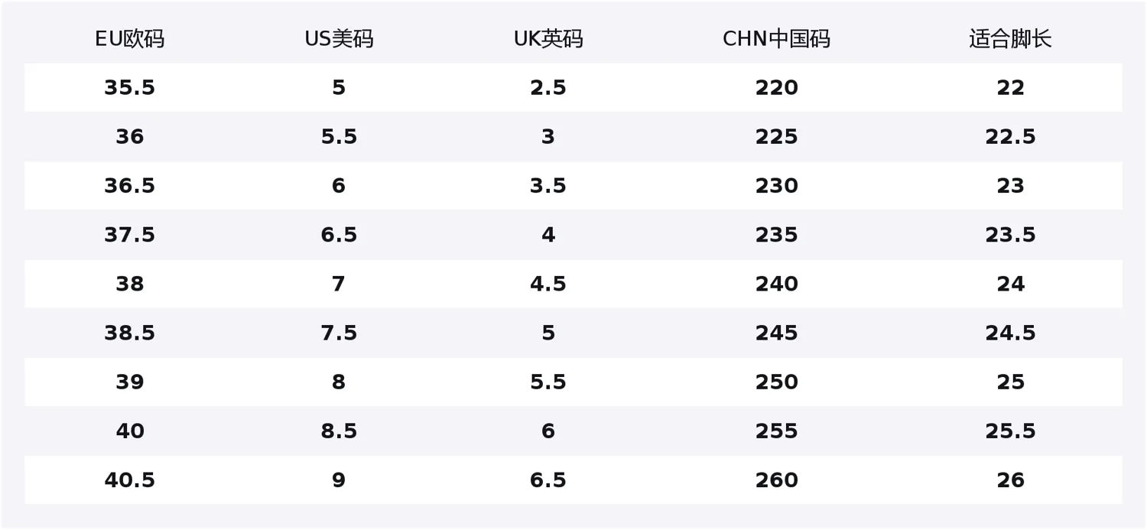Click foot length 22.5 cell
The image size is (1147, 530).
coord(1010,137)
